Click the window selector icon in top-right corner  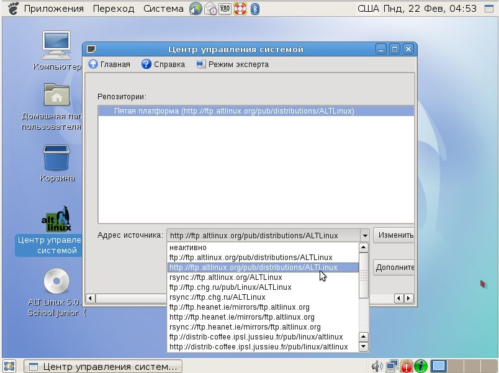point(489,9)
